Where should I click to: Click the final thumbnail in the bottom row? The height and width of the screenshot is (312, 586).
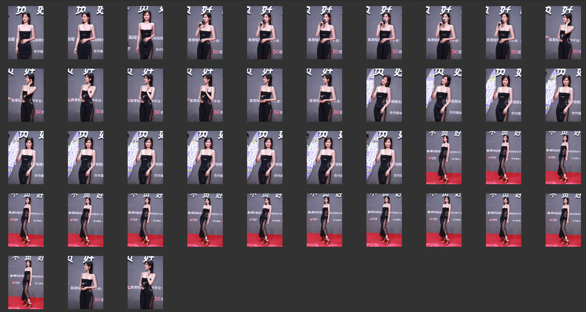click(x=145, y=282)
